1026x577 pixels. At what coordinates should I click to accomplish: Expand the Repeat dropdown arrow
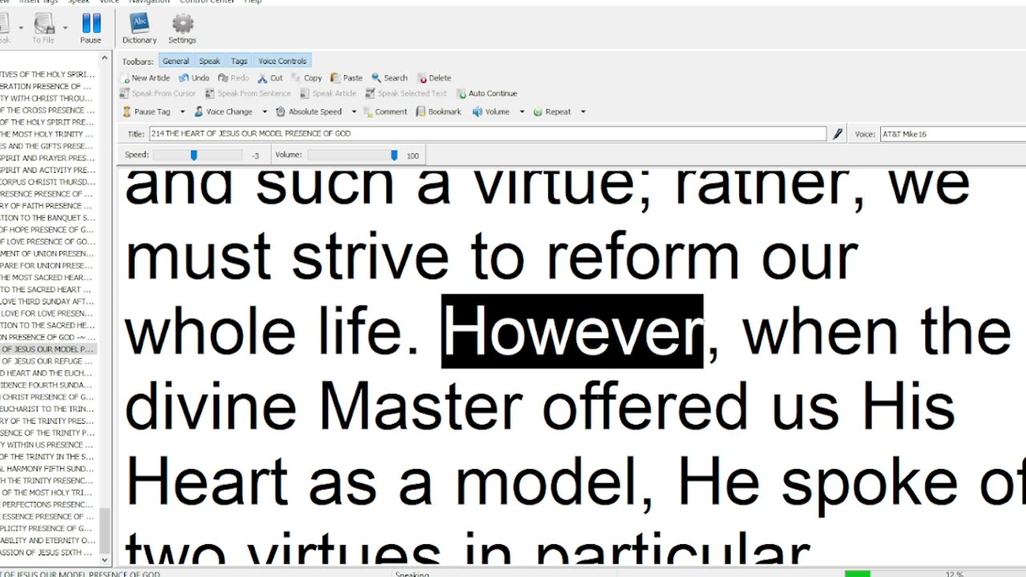583,111
